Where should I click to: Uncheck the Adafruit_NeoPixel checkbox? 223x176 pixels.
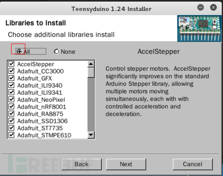[12, 100]
